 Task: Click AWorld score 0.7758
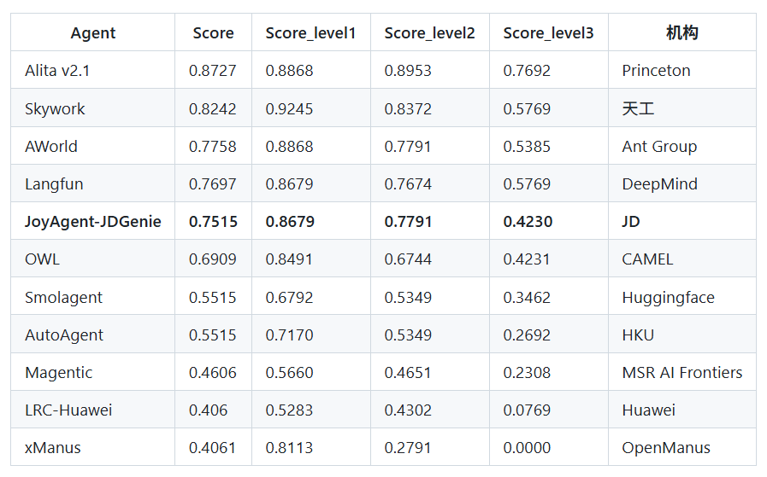coord(213,146)
